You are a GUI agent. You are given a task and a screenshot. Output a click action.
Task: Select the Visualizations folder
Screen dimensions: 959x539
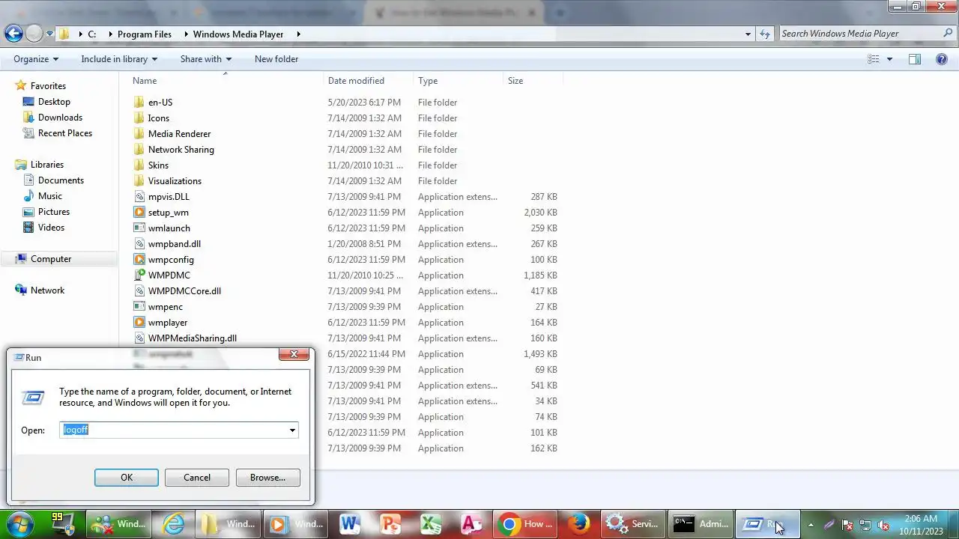point(175,181)
